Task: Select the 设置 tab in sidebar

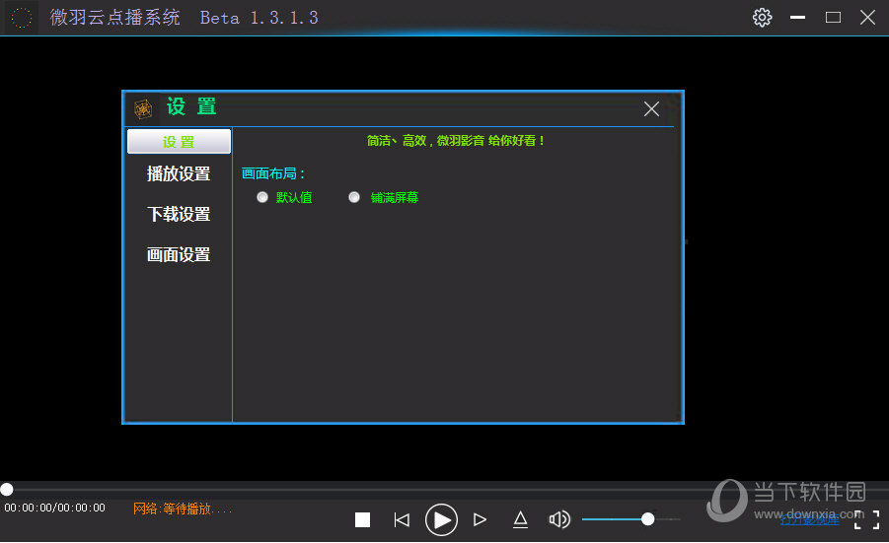Action: click(179, 141)
